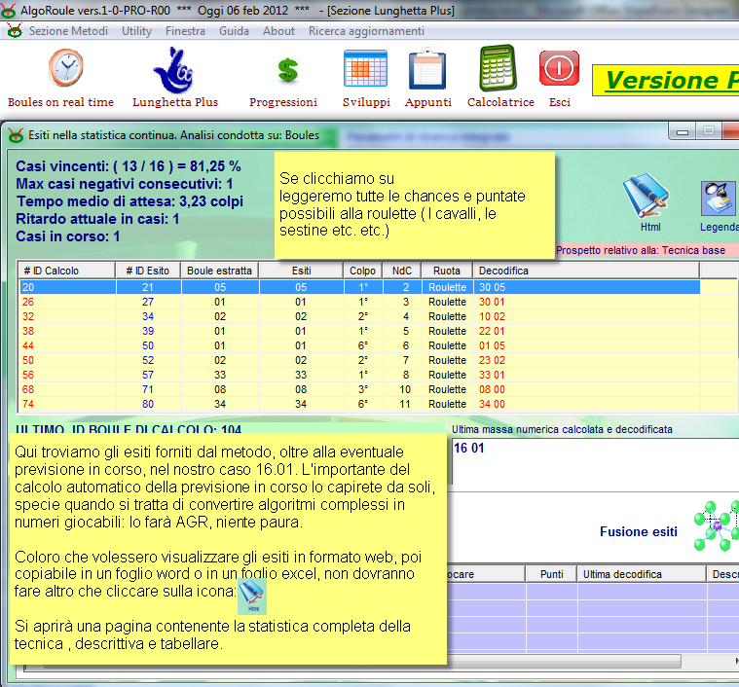
Task: Open Progressioni dollar icon
Action: point(288,71)
